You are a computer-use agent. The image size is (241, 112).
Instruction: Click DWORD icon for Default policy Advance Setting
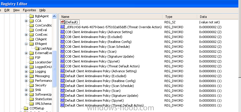(x=62, y=71)
